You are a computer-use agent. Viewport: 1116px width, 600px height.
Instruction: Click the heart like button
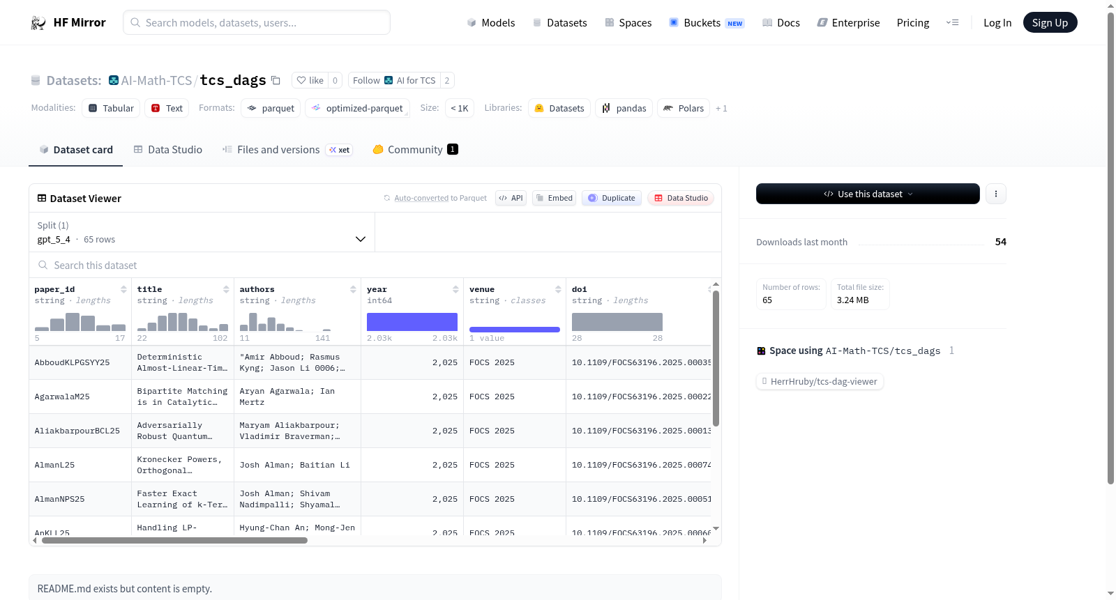pos(310,80)
